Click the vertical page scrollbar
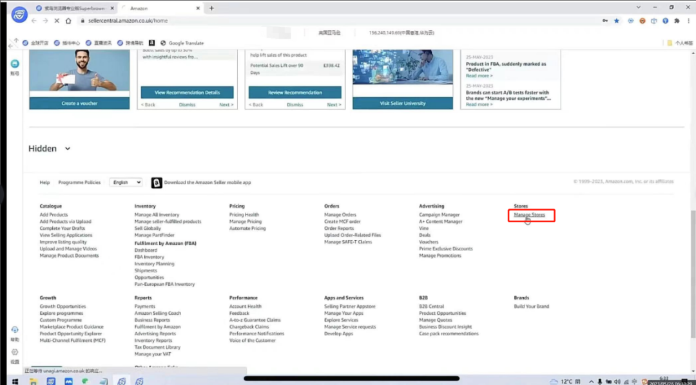 coord(693,275)
